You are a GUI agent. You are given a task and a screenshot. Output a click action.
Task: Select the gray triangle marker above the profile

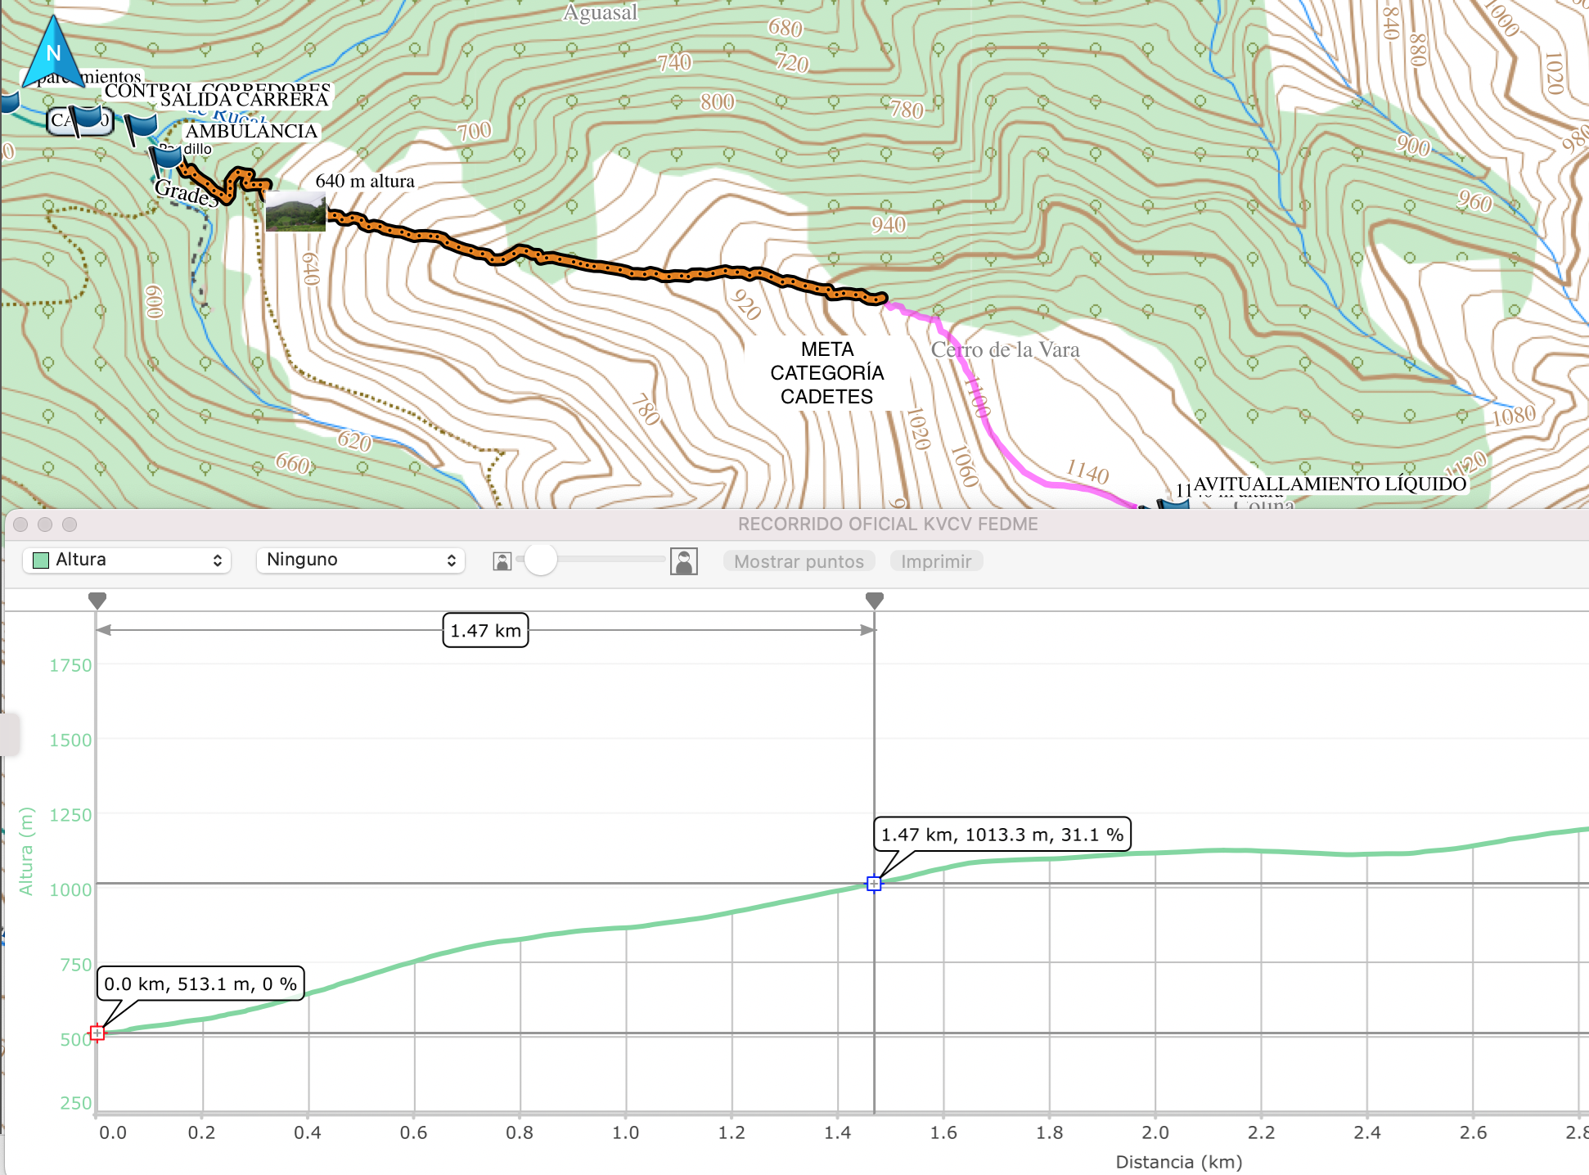tap(97, 600)
